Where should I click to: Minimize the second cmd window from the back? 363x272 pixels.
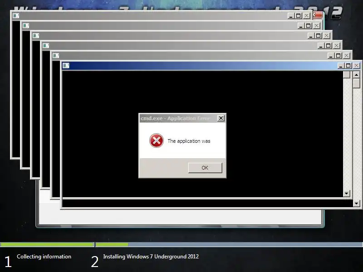[301, 26]
